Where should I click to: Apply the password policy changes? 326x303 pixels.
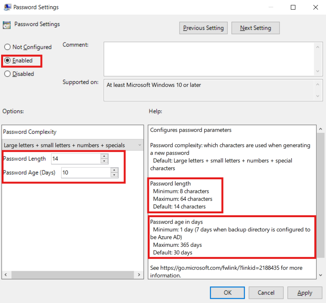coord(305,293)
